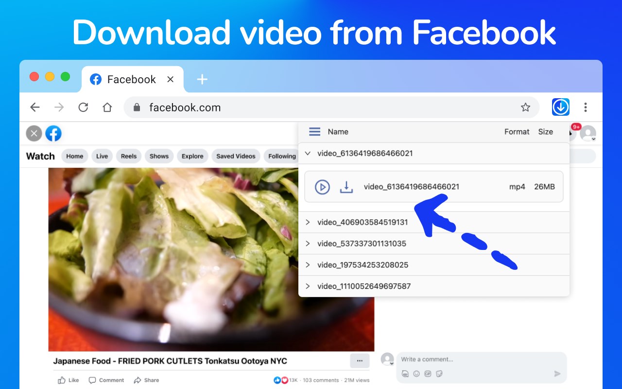Like the video
622x389 pixels.
pyautogui.click(x=69, y=380)
